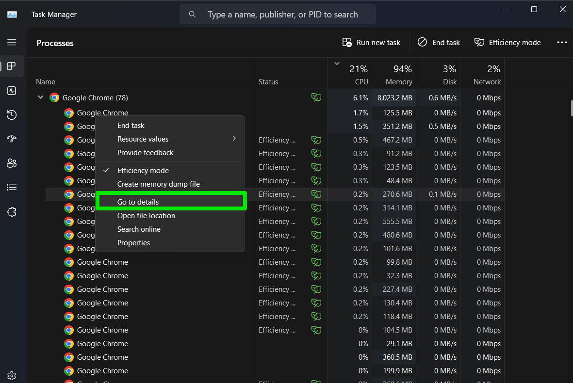Open Task Manager settings gear

[x=12, y=376]
